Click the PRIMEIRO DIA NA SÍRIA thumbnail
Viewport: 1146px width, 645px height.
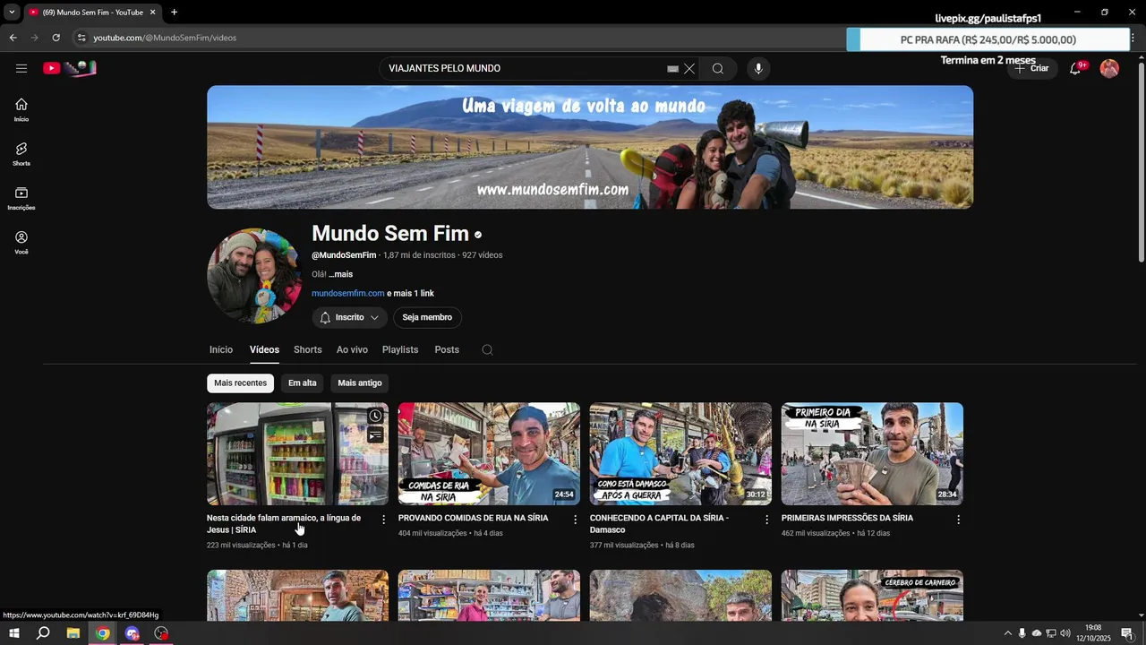click(872, 454)
